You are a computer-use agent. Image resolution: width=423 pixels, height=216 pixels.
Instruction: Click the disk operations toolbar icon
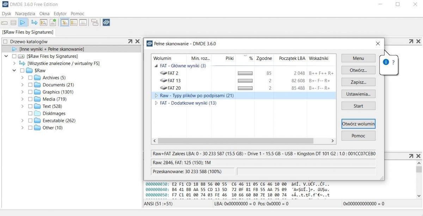click(x=94, y=23)
